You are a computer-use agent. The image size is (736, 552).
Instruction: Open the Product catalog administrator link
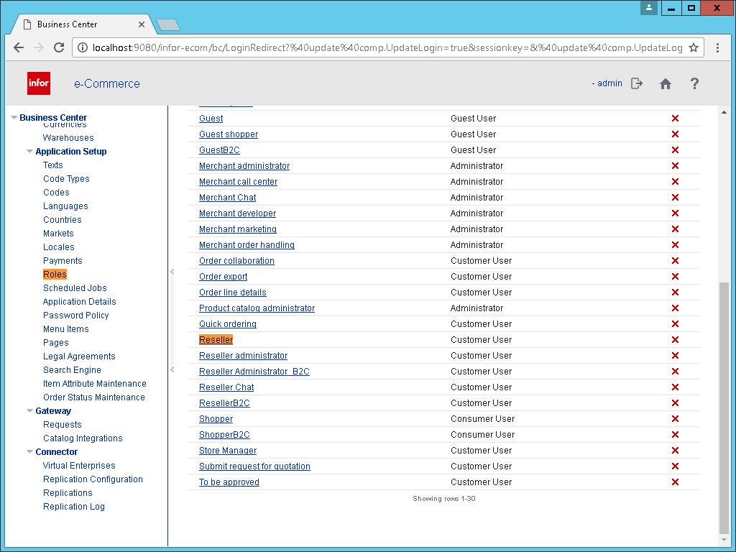257,308
